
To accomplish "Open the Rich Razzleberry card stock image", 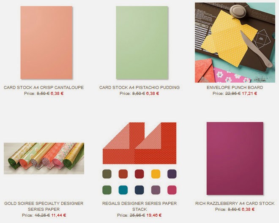I will click(x=235, y=159).
